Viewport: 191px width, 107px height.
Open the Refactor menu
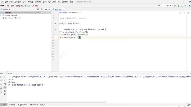click(38, 2)
